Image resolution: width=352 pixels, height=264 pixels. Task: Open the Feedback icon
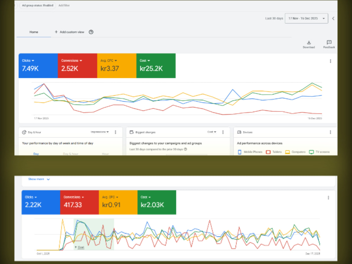[329, 43]
